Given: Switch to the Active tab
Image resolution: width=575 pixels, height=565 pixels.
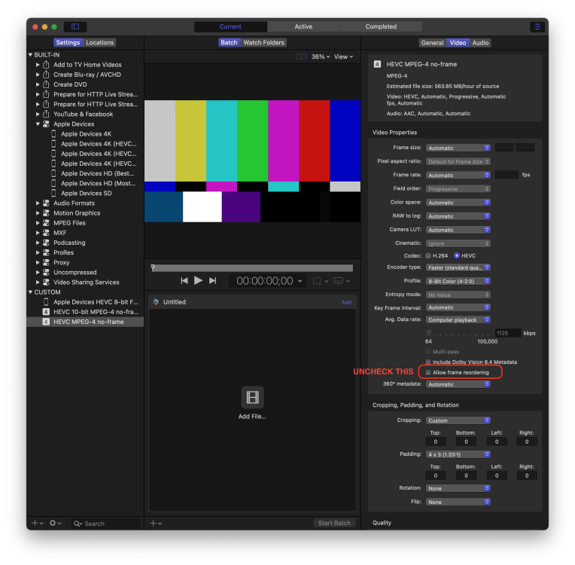Looking at the screenshot, I should click(303, 26).
